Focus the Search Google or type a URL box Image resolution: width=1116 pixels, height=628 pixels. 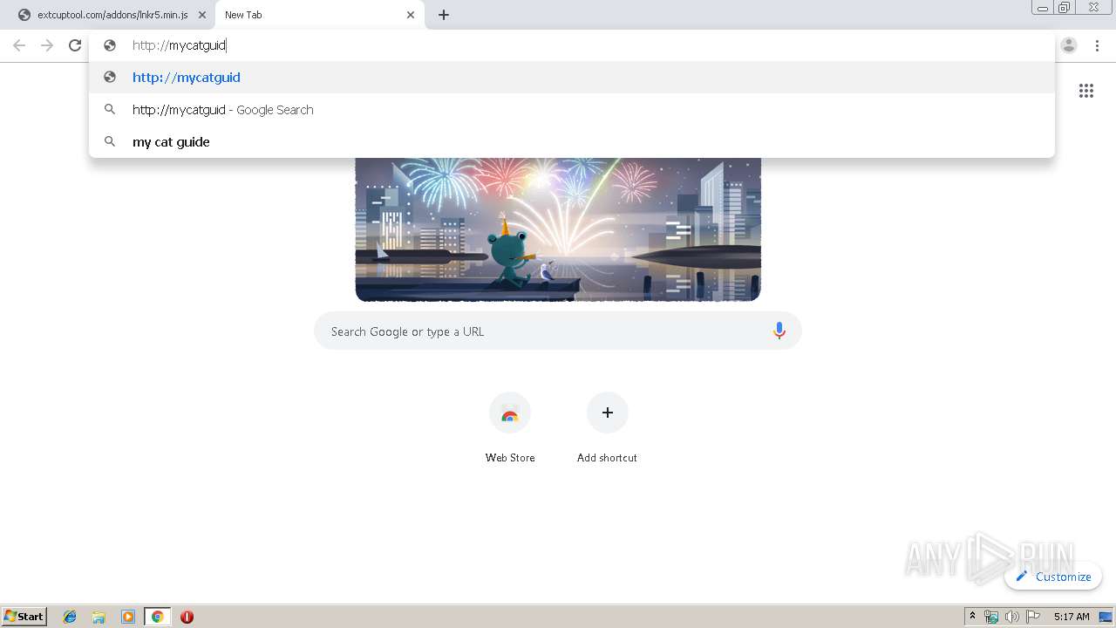[x=558, y=331]
